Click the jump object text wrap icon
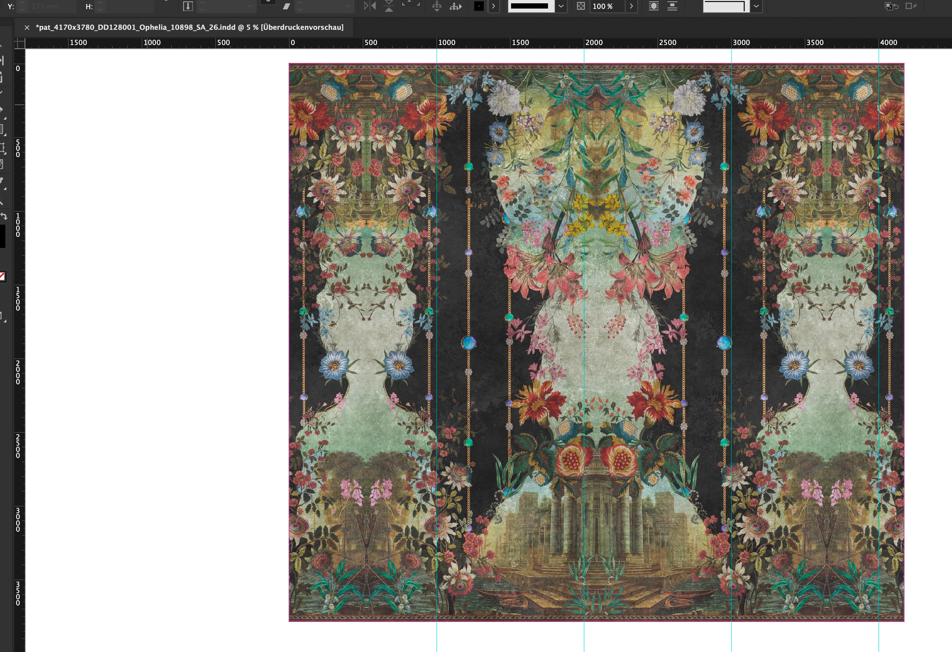 point(672,6)
